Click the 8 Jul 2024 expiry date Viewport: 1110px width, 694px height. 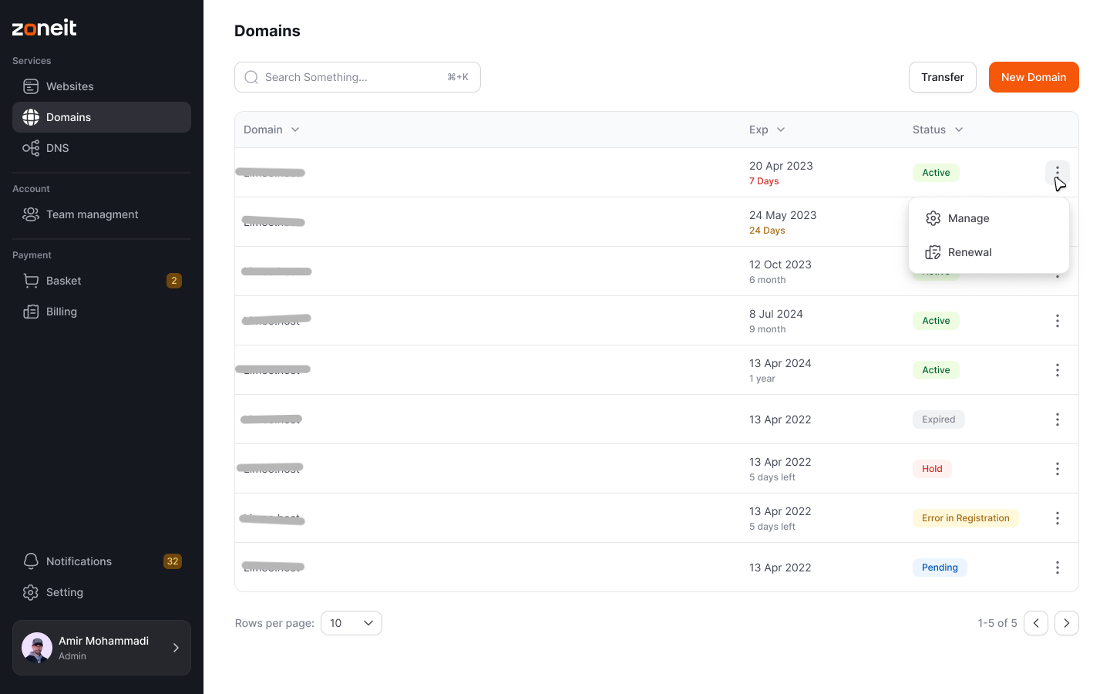(x=776, y=314)
